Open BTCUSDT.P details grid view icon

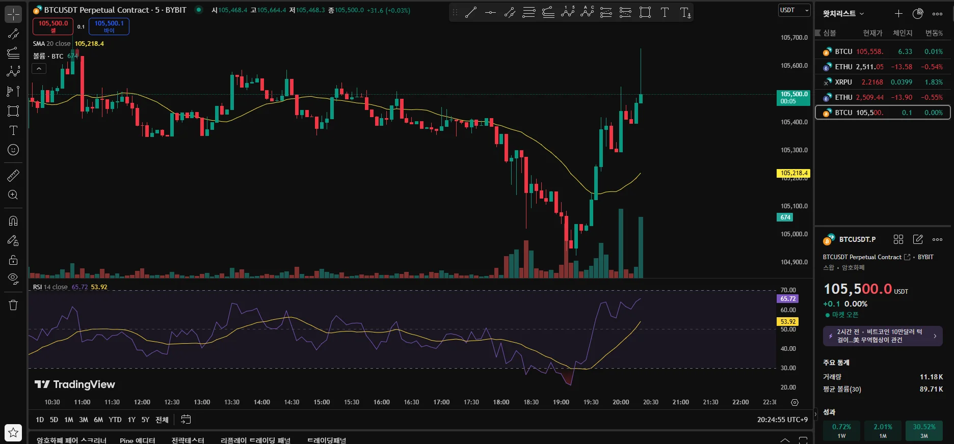[898, 239]
